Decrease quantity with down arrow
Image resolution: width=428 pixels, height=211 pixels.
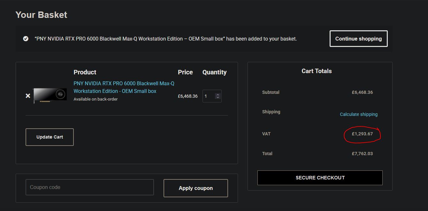[x=218, y=97]
